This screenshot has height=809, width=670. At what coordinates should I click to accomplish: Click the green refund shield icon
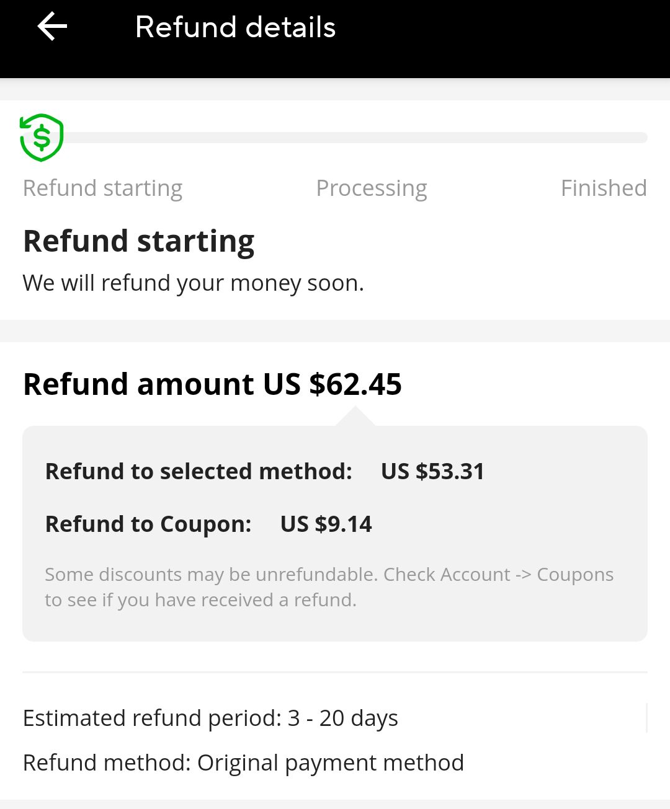(42, 137)
